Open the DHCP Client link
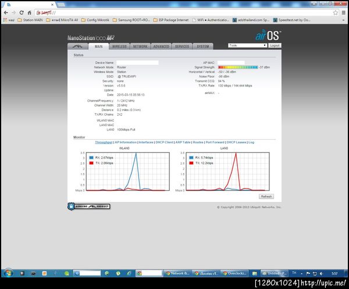 click(164, 142)
